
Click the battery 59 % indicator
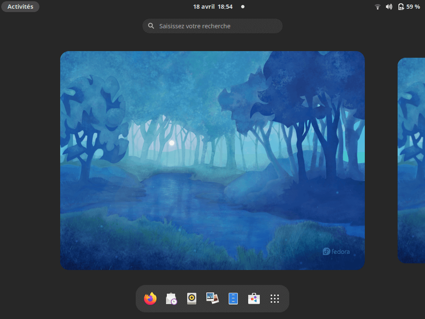[x=409, y=7]
